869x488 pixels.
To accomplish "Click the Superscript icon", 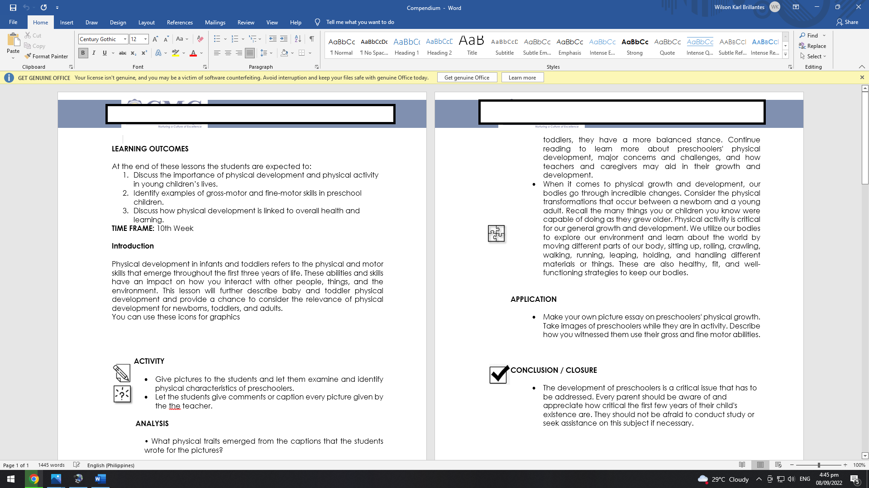I will [x=144, y=53].
